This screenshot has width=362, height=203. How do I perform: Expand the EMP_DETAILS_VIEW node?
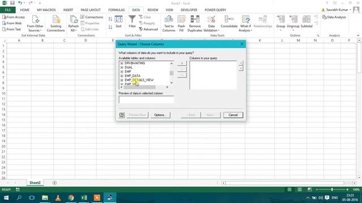122,80
